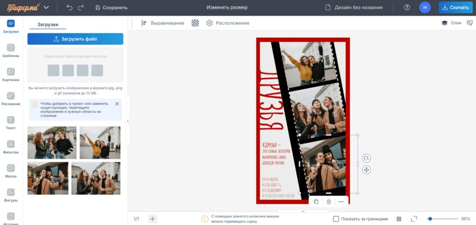
Task: Click the redo arrow icon
Action: [81, 7]
